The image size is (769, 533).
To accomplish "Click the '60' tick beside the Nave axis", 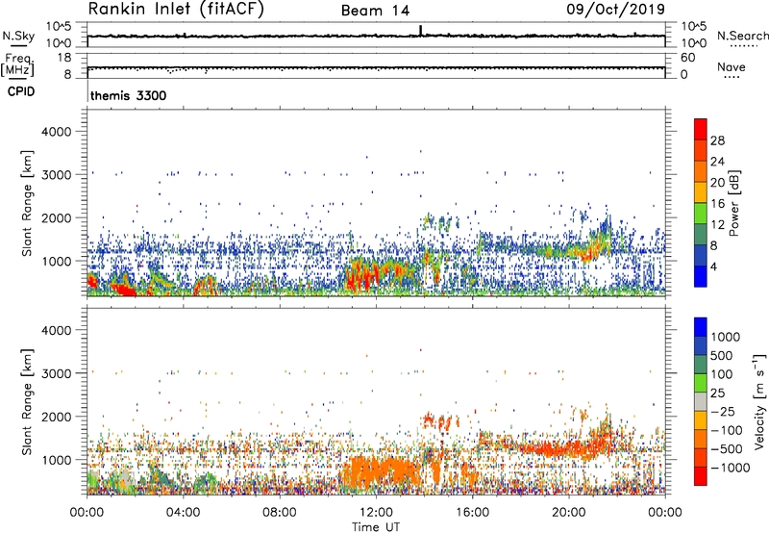I will click(x=687, y=58).
